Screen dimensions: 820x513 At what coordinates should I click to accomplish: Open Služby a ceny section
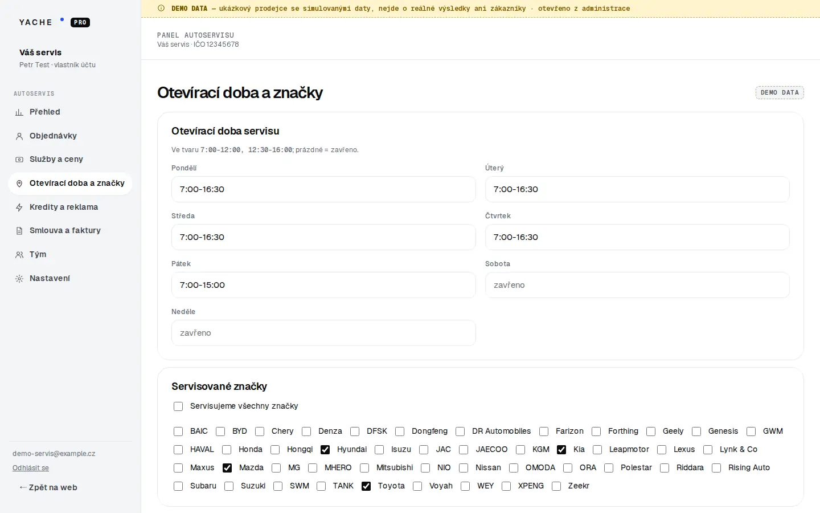(x=70, y=160)
